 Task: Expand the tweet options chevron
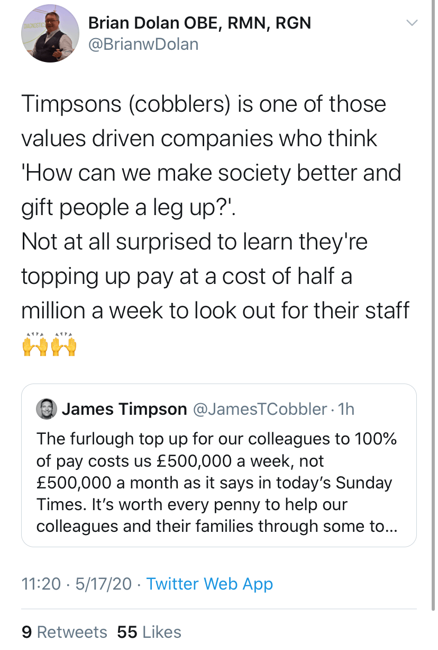pyautogui.click(x=412, y=23)
